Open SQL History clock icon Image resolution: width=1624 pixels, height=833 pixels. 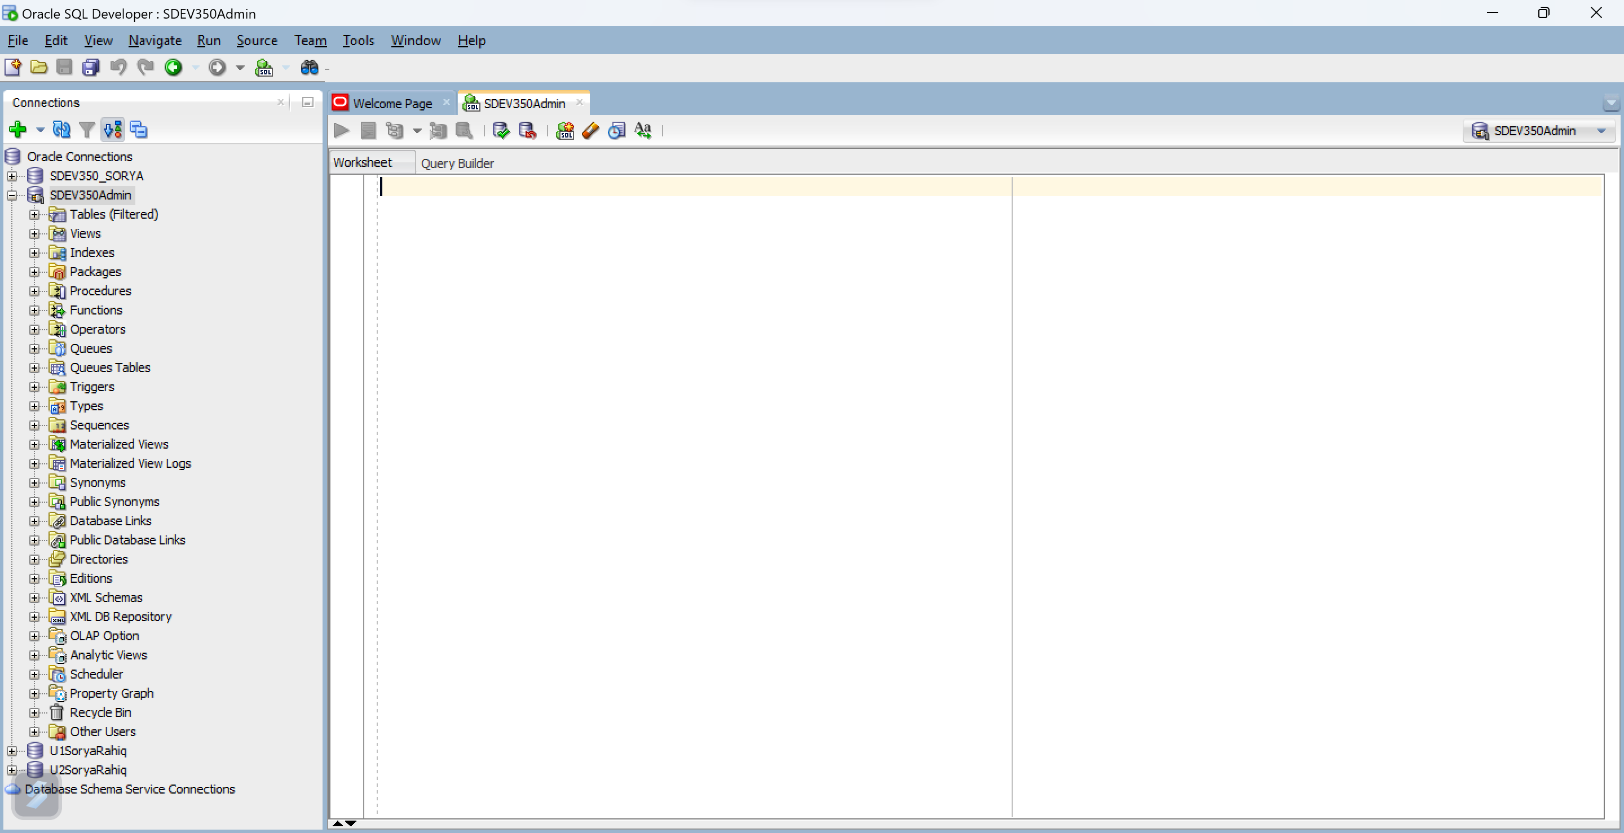click(616, 130)
